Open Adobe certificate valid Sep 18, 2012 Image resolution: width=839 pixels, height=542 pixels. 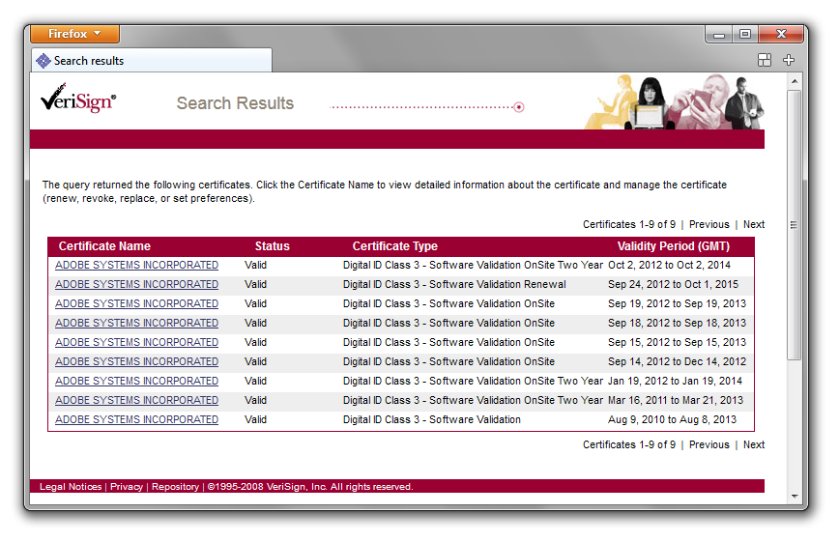[136, 323]
